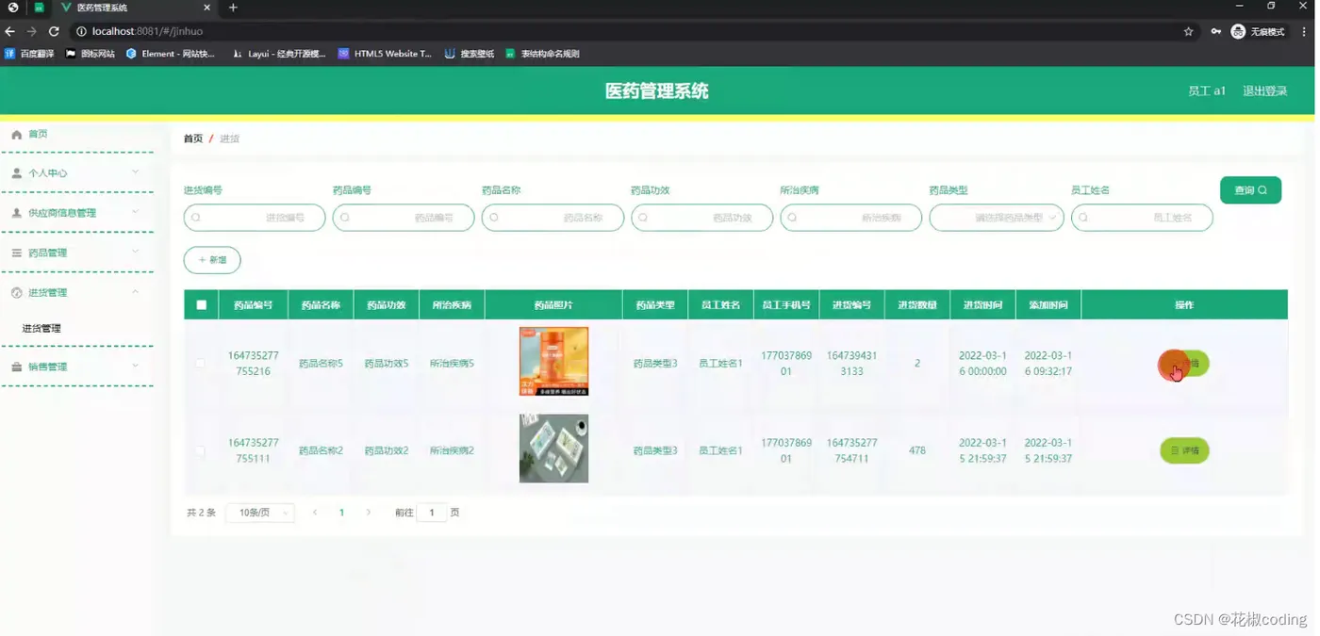The image size is (1320, 636).
Task: Click the browser address bar
Action: pos(622,31)
